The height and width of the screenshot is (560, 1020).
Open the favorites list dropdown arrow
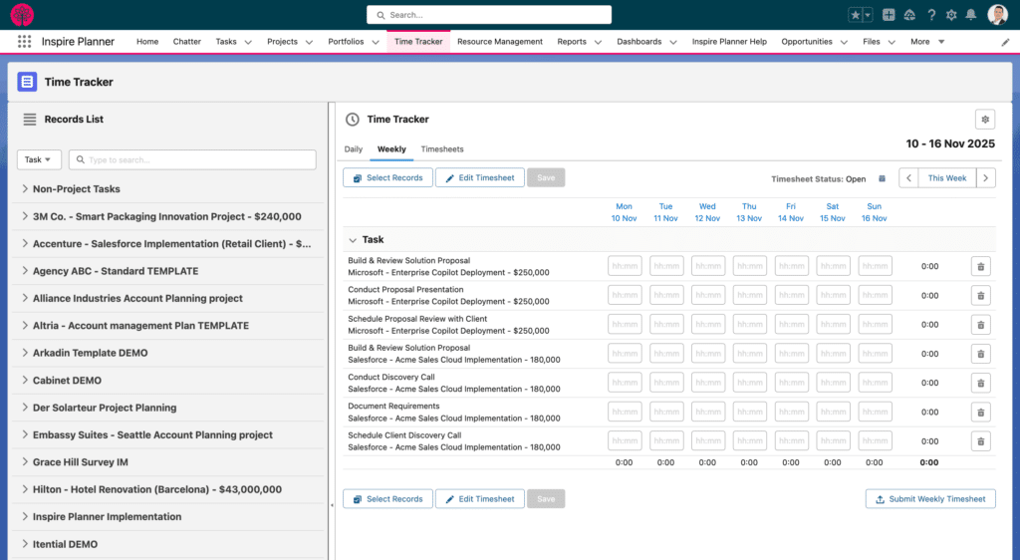[868, 15]
